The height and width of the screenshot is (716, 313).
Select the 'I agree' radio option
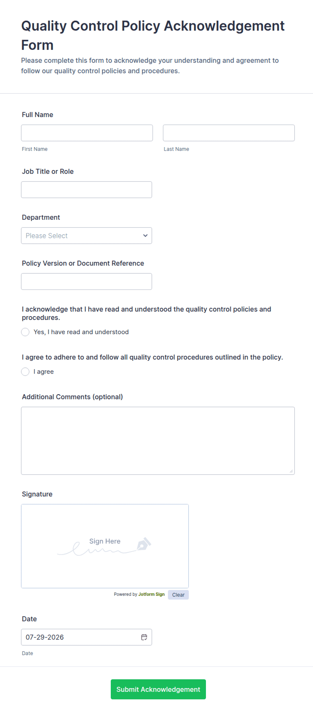point(25,372)
